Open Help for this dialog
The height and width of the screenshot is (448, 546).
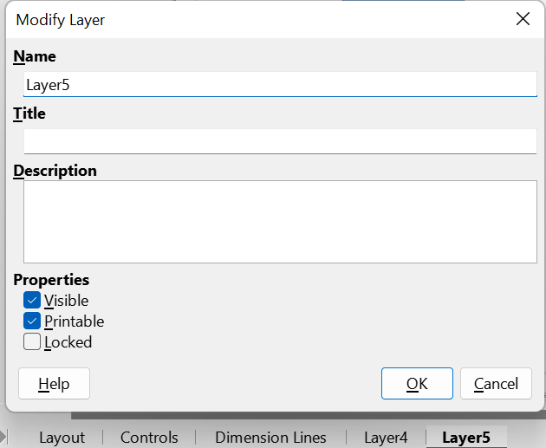pyautogui.click(x=54, y=383)
